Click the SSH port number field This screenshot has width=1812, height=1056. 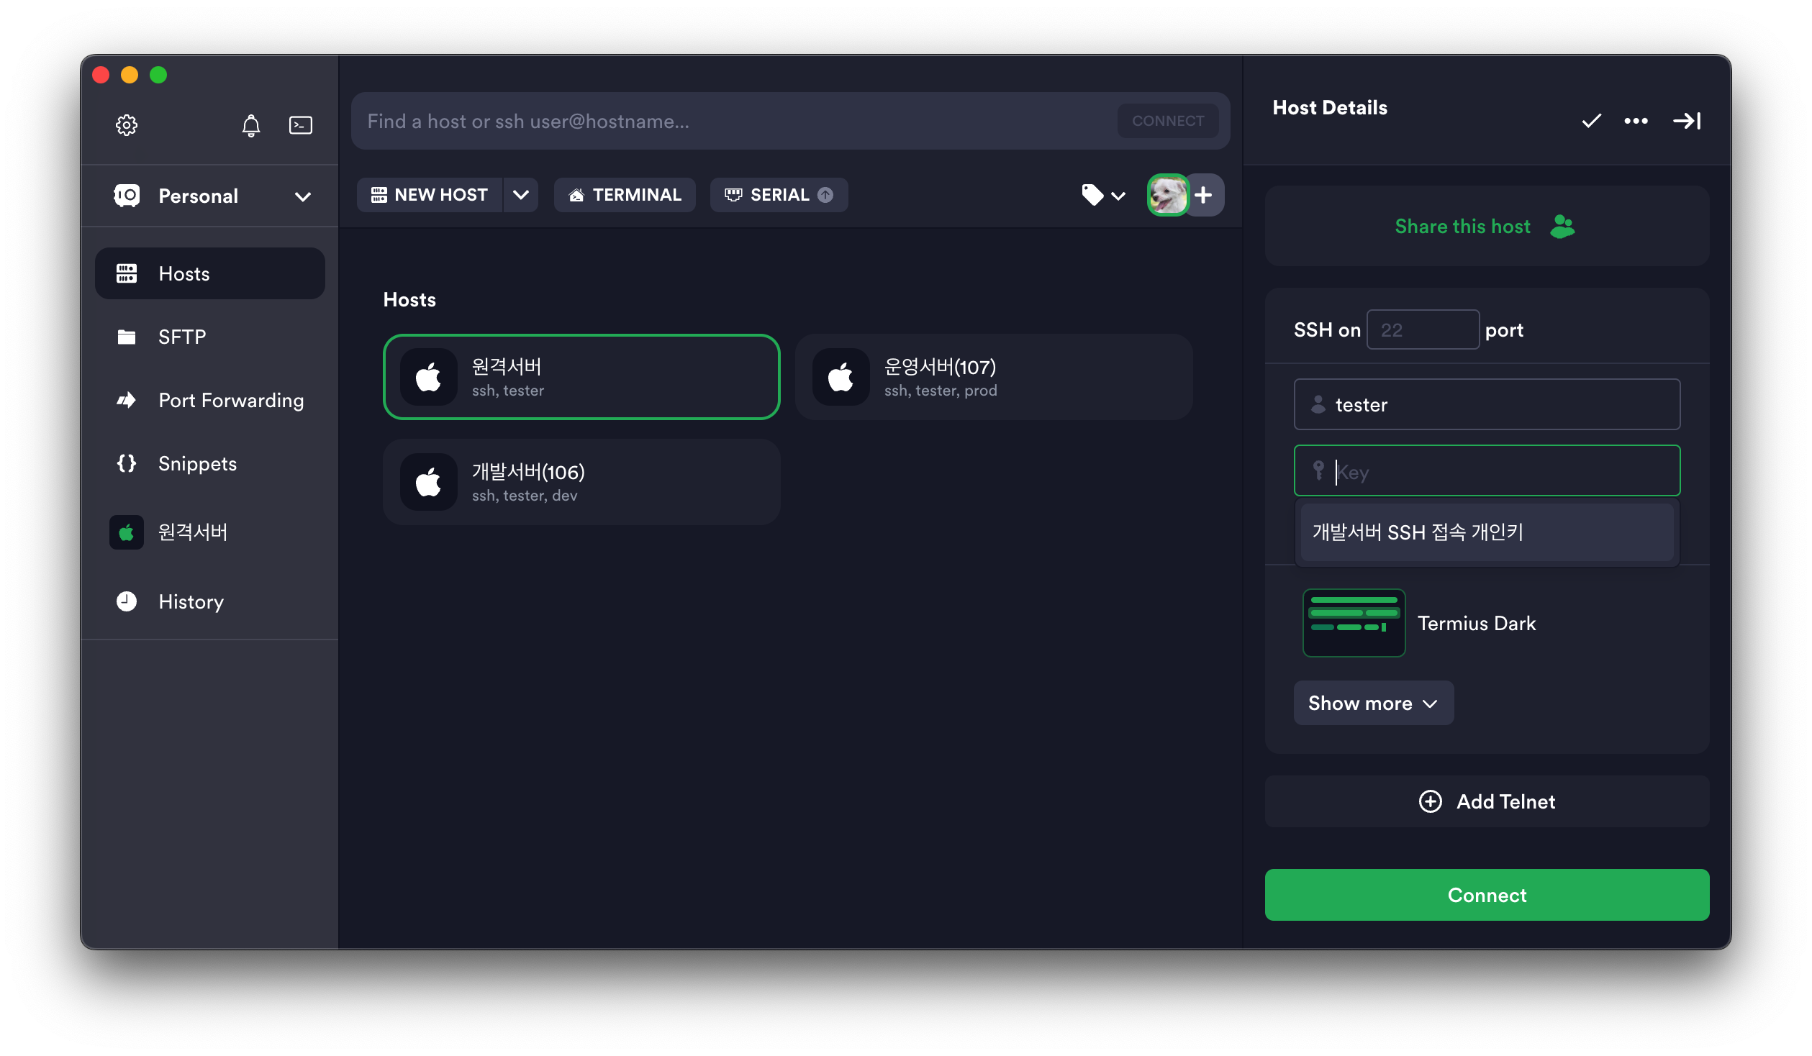tap(1422, 330)
